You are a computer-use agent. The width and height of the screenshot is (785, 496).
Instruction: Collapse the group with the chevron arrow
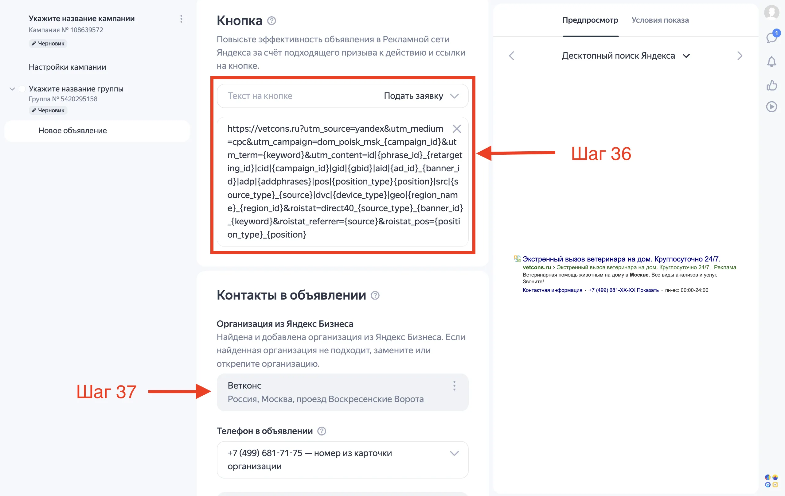[12, 88]
